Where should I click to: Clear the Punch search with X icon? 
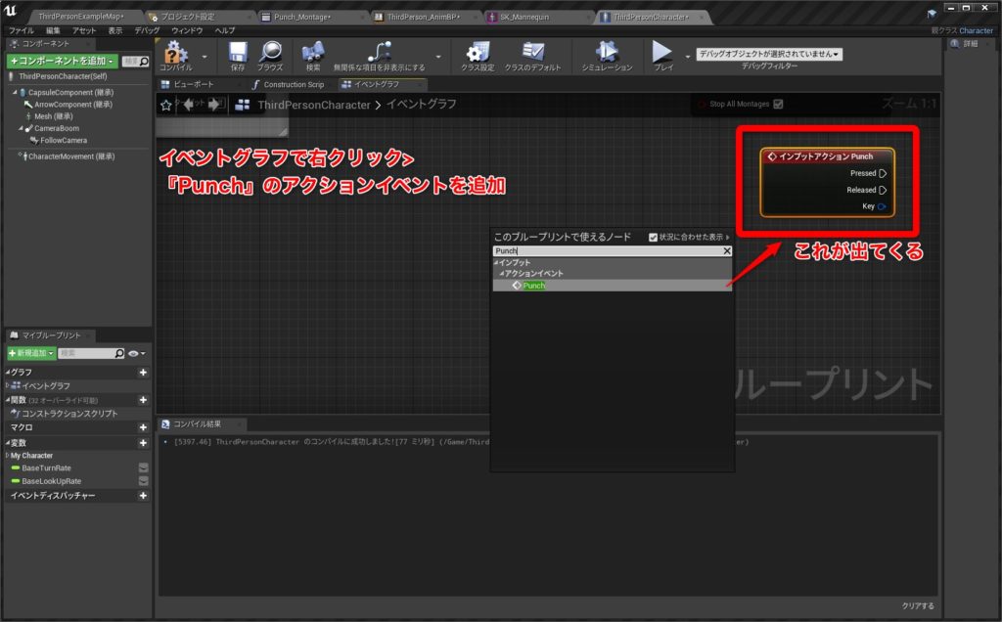click(727, 251)
